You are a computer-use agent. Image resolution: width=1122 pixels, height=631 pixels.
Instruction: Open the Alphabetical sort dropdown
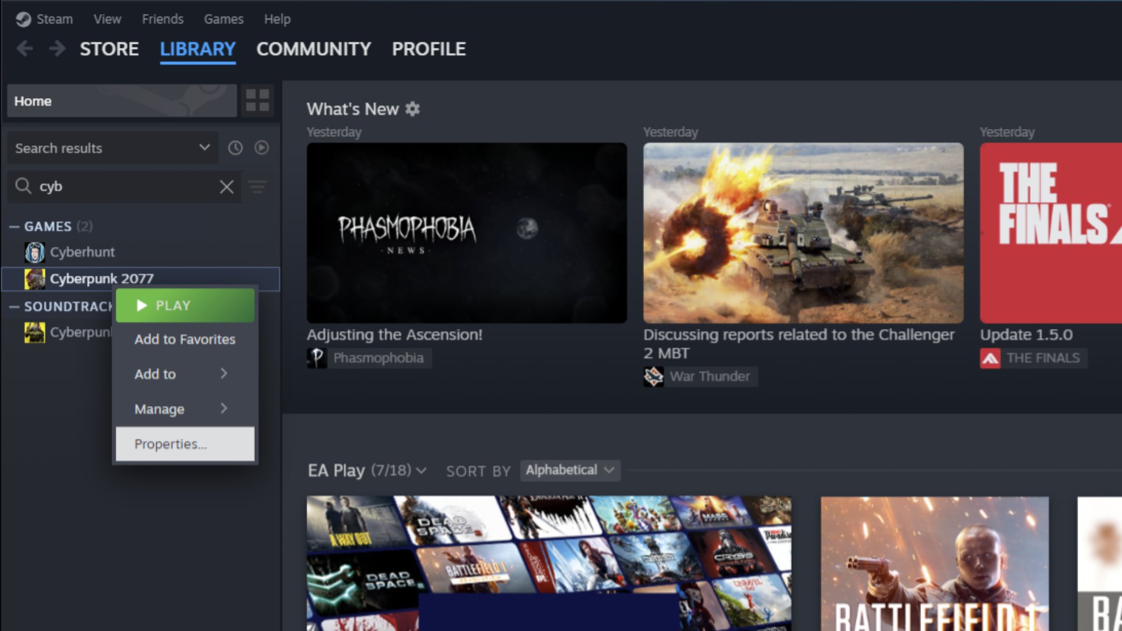tap(570, 470)
